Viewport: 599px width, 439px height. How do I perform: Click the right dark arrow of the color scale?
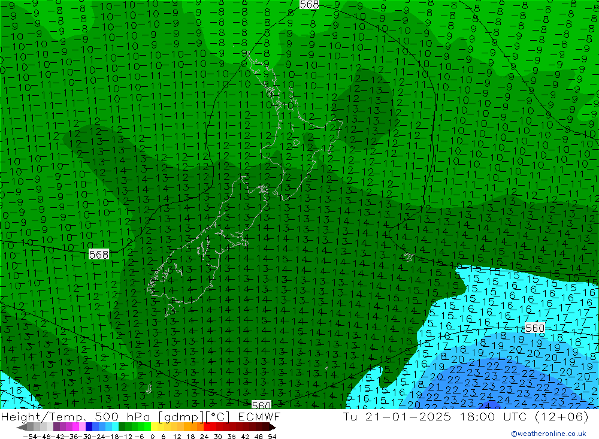click(x=272, y=427)
